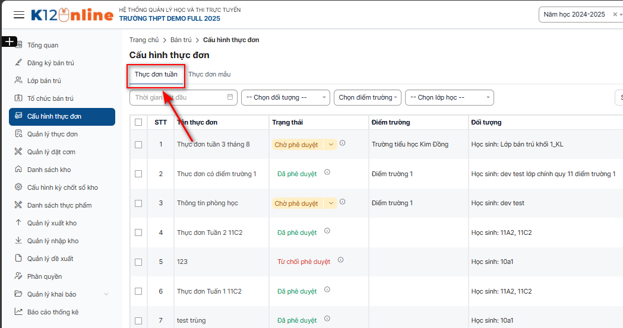623x328 pixels.
Task: Click the Thời gian bắt đầu date field
Action: [177, 97]
